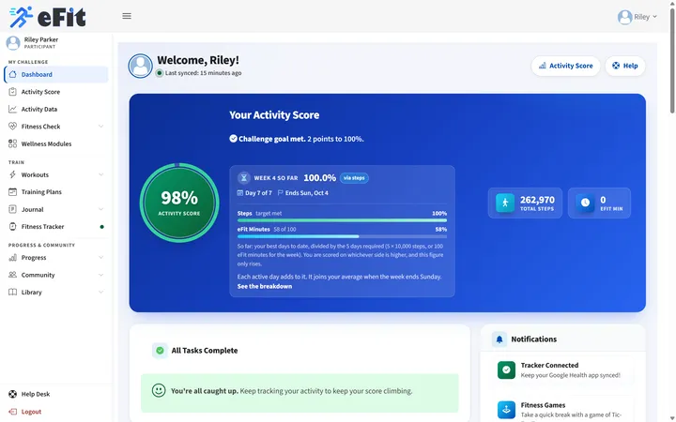Open Wellness Modules sidebar item

[x=56, y=143]
